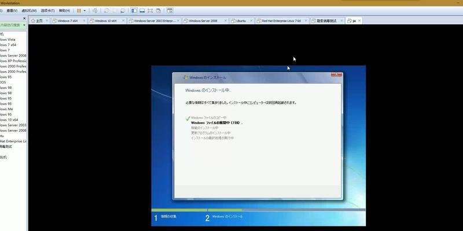This screenshot has height=231, width=463.
Task: Close the Windows 7 x64 tab
Action: click(84, 21)
